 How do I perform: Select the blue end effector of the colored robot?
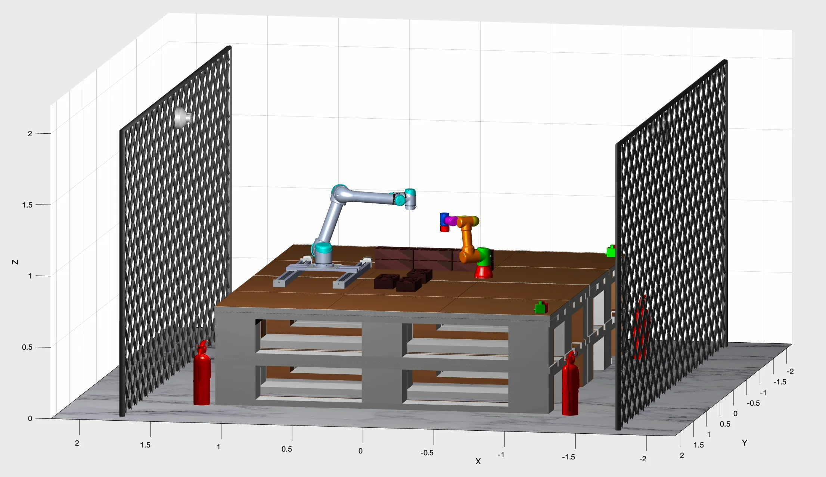(x=444, y=219)
